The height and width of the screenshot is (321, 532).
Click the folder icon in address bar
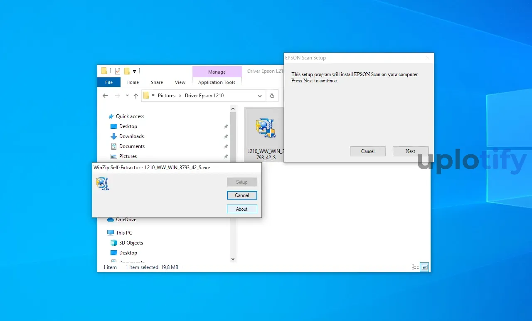tap(146, 96)
